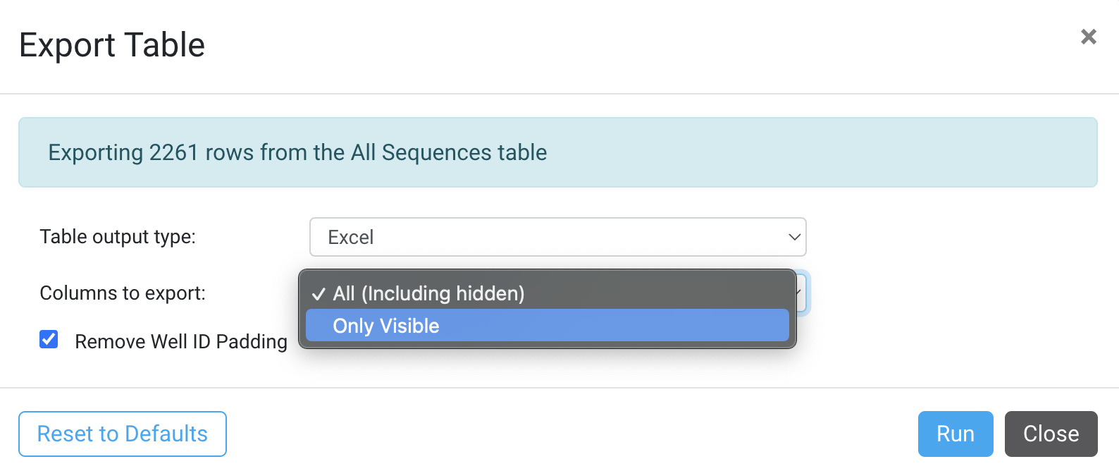Click the Columns dropdown arrow behind the open list

pos(800,292)
